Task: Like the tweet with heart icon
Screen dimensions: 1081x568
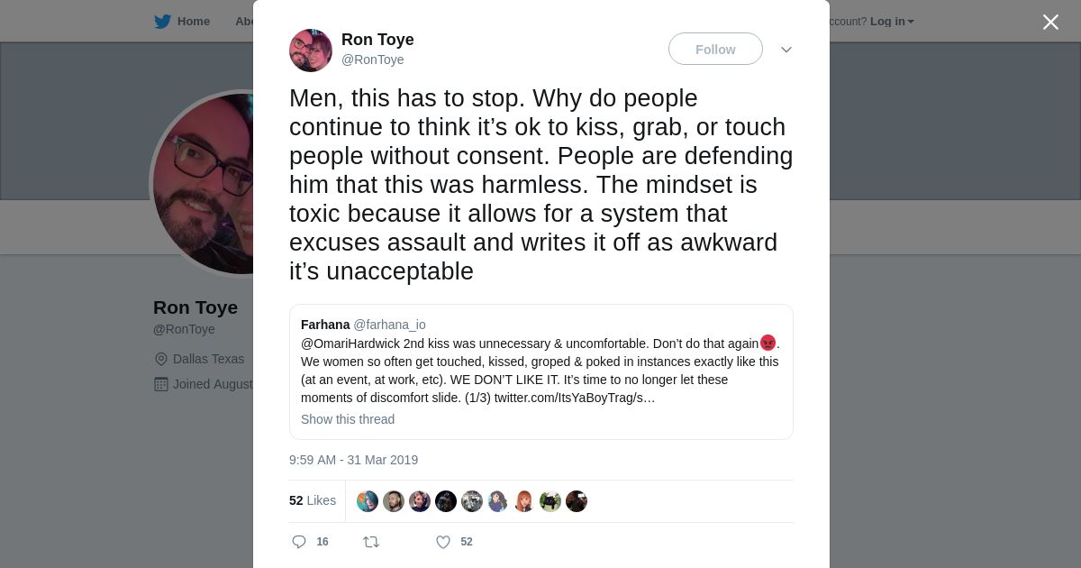Action: pos(443,542)
